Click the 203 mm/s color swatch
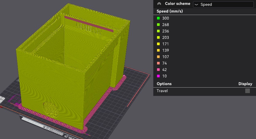256x139 pixels. 158,37
